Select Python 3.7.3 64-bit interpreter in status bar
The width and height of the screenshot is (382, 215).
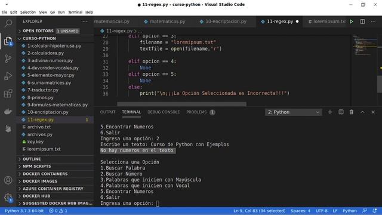coord(24,211)
